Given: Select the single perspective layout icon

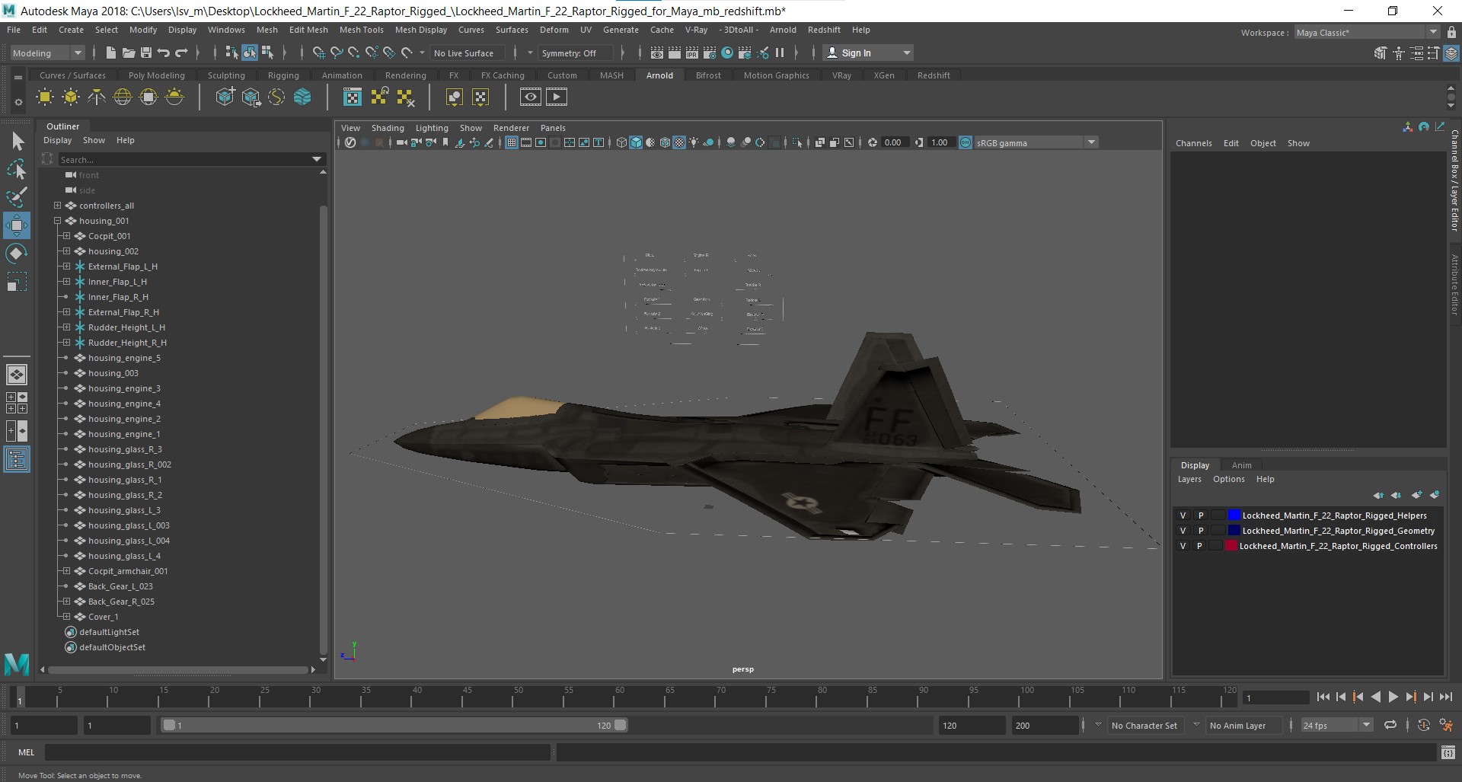Looking at the screenshot, I should 16,375.
